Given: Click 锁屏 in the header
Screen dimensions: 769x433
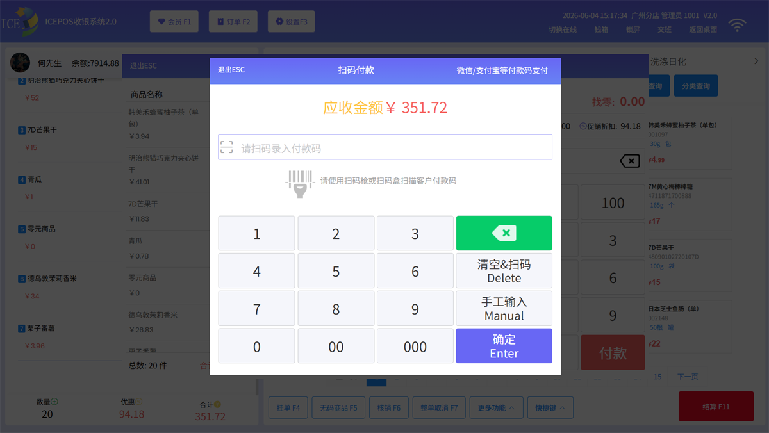Looking at the screenshot, I should tap(633, 29).
